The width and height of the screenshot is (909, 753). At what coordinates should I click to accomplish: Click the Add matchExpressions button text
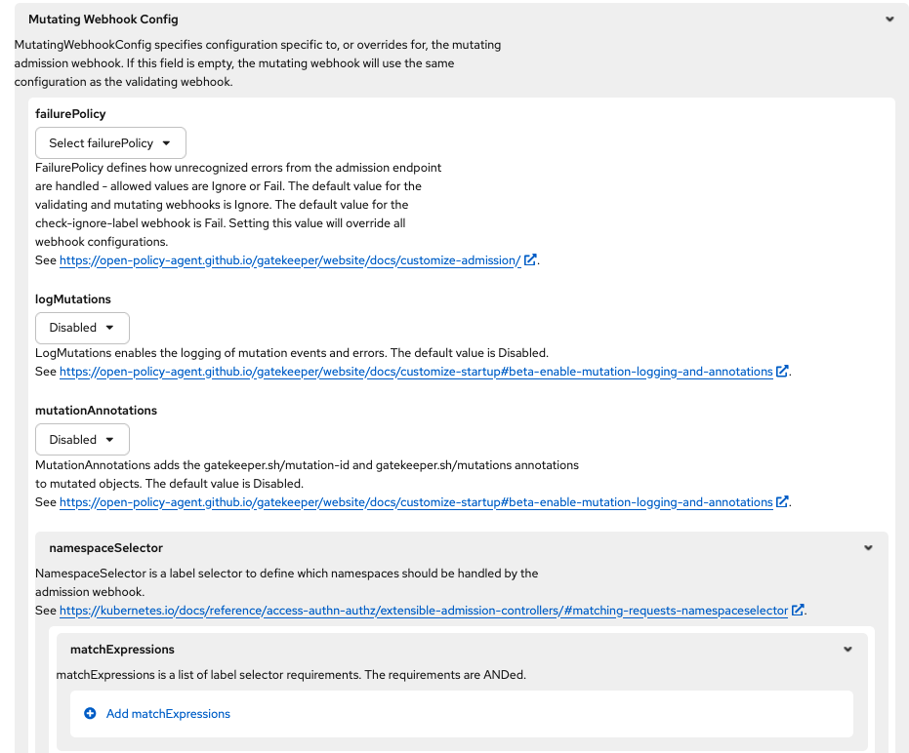pos(168,714)
